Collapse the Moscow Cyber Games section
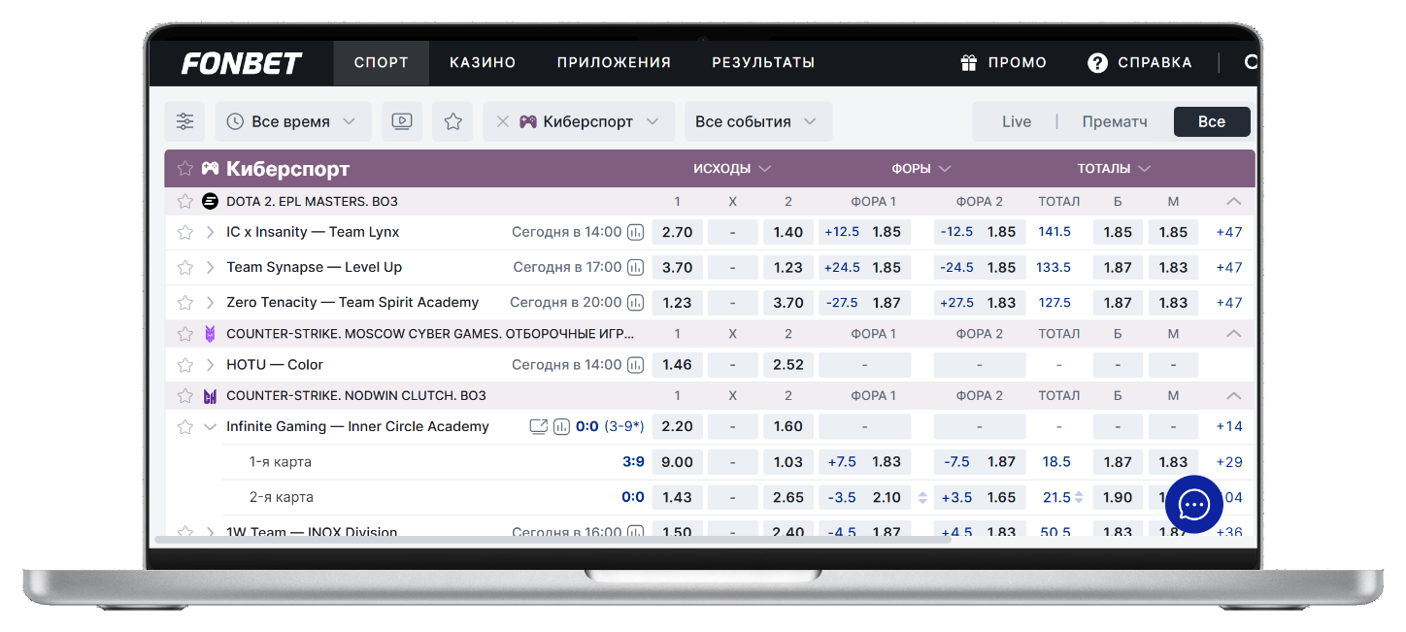 pos(1233,334)
